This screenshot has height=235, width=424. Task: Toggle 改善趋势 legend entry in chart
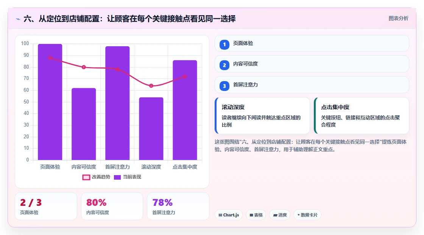click(x=96, y=177)
